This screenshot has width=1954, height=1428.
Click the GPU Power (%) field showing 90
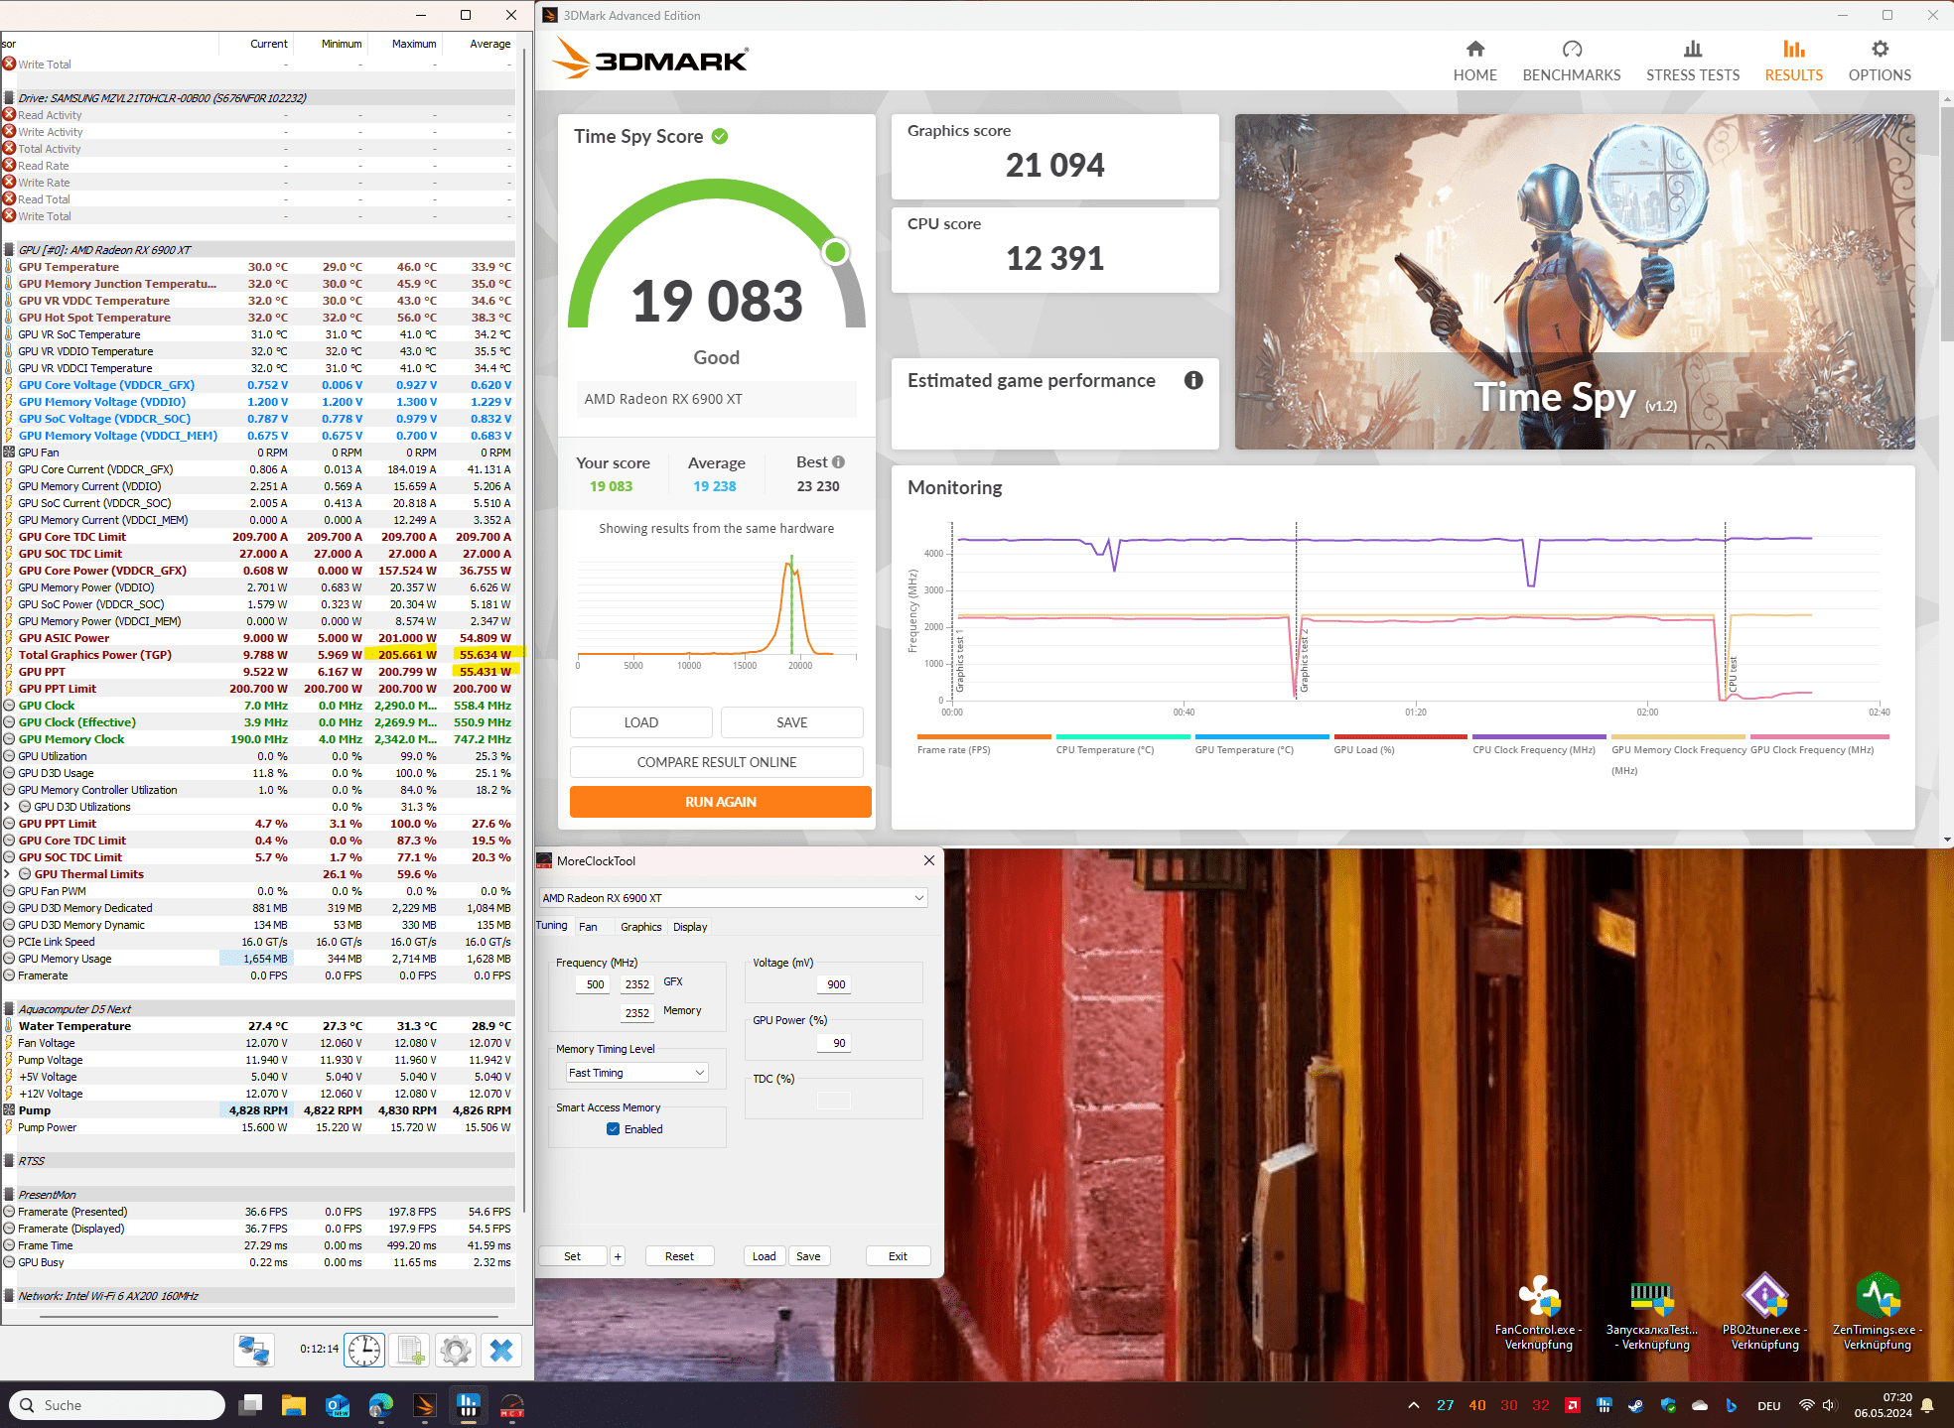(835, 1043)
